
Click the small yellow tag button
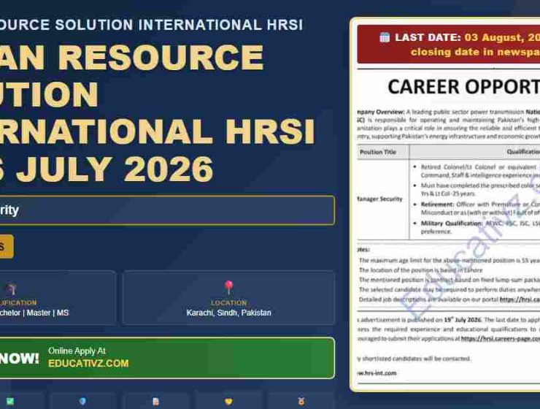7,246
